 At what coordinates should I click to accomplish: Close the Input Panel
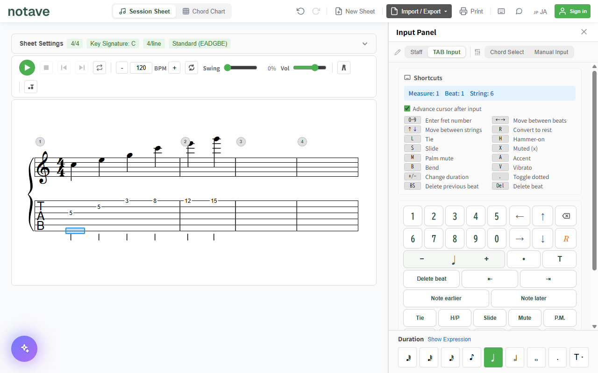tap(584, 32)
